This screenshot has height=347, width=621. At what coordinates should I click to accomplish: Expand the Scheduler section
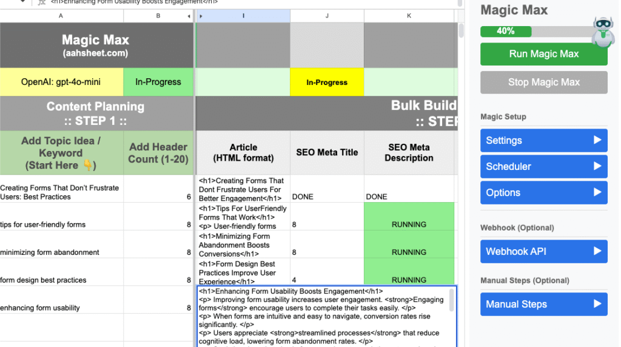click(x=543, y=166)
